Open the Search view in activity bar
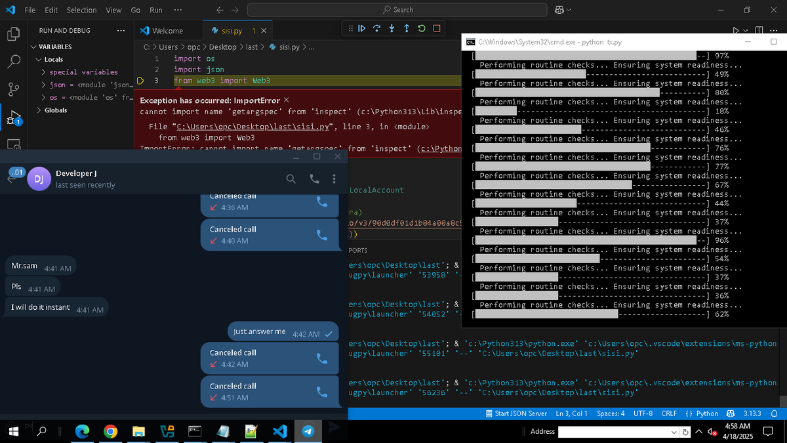 coord(14,62)
